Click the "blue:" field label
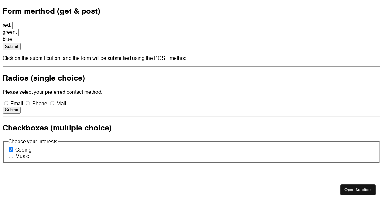Screen dimensions: 383x201 8,39
